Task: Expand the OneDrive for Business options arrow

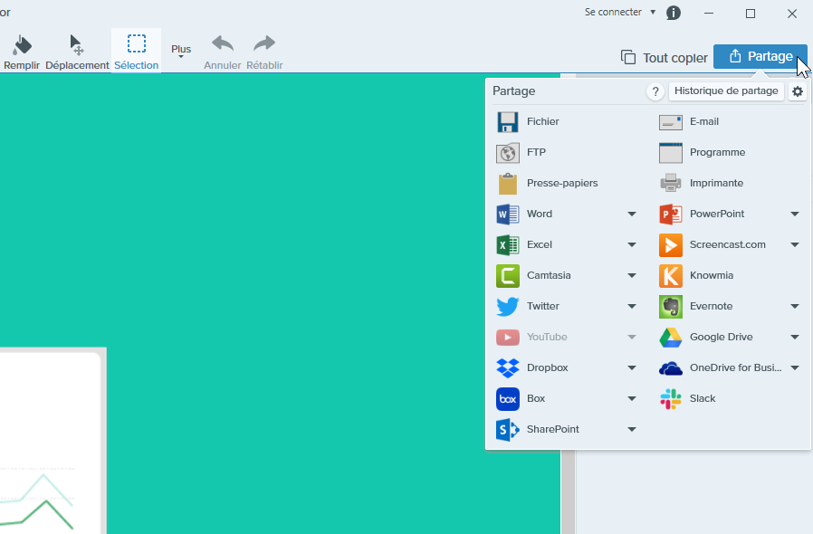Action: [x=794, y=367]
